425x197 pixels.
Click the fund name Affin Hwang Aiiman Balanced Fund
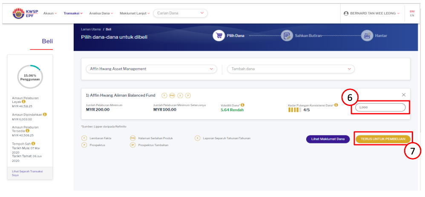[121, 95]
